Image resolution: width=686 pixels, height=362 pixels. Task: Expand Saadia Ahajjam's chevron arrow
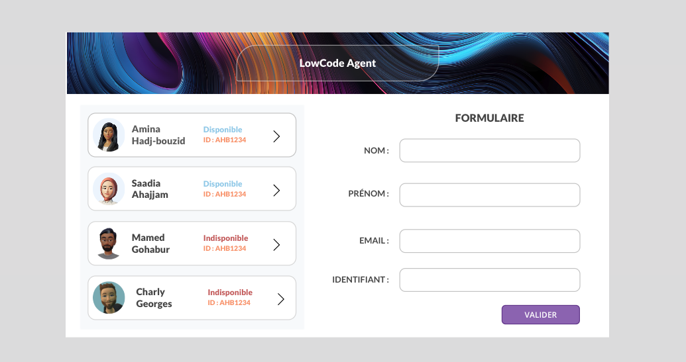coord(276,191)
